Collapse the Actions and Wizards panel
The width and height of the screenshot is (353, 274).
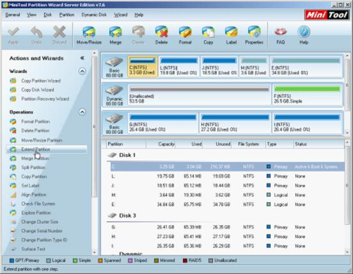pos(82,58)
